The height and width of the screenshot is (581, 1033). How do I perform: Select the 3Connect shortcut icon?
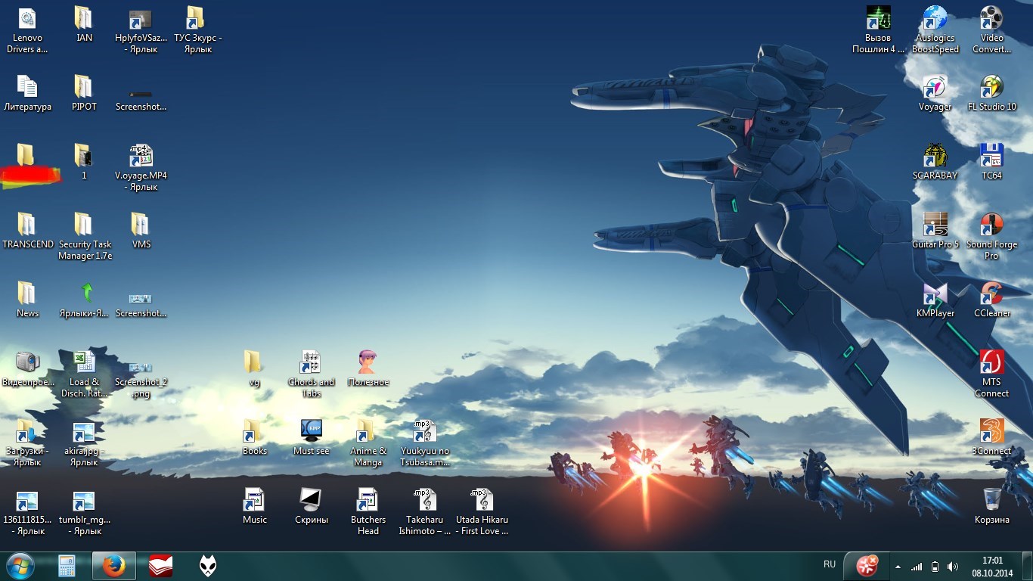coord(991,431)
